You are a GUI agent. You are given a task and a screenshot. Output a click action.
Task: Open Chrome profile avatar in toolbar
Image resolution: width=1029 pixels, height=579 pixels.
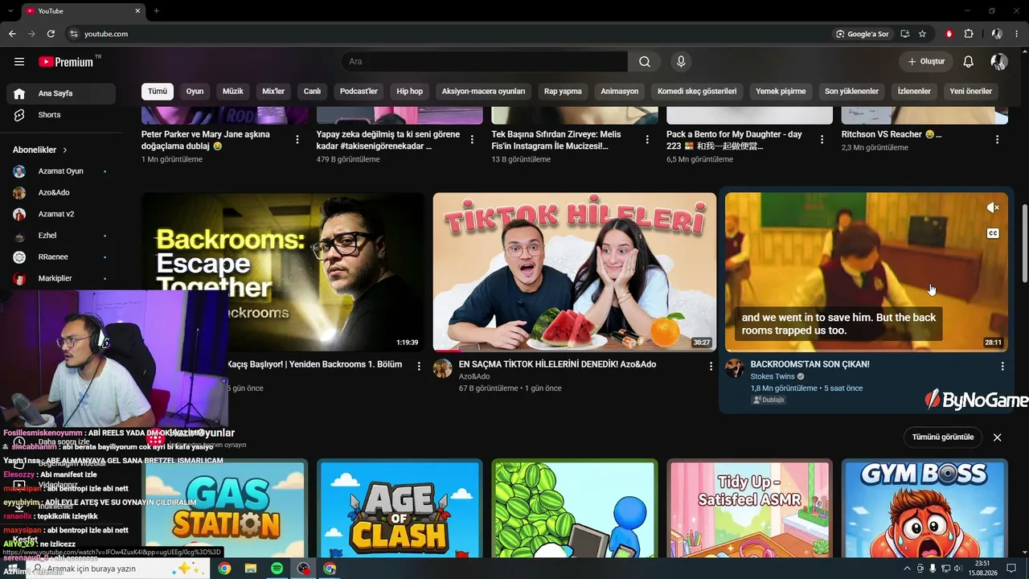click(x=997, y=34)
